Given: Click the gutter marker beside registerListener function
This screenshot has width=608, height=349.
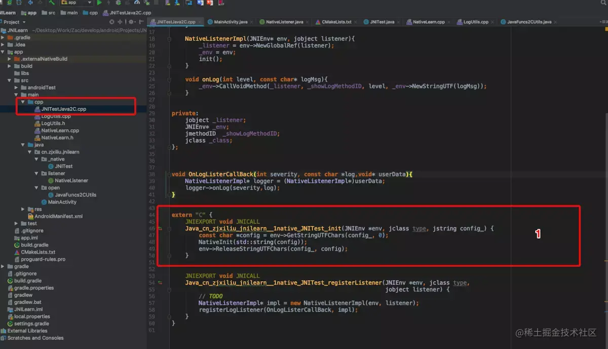Looking at the screenshot, I should [160, 283].
